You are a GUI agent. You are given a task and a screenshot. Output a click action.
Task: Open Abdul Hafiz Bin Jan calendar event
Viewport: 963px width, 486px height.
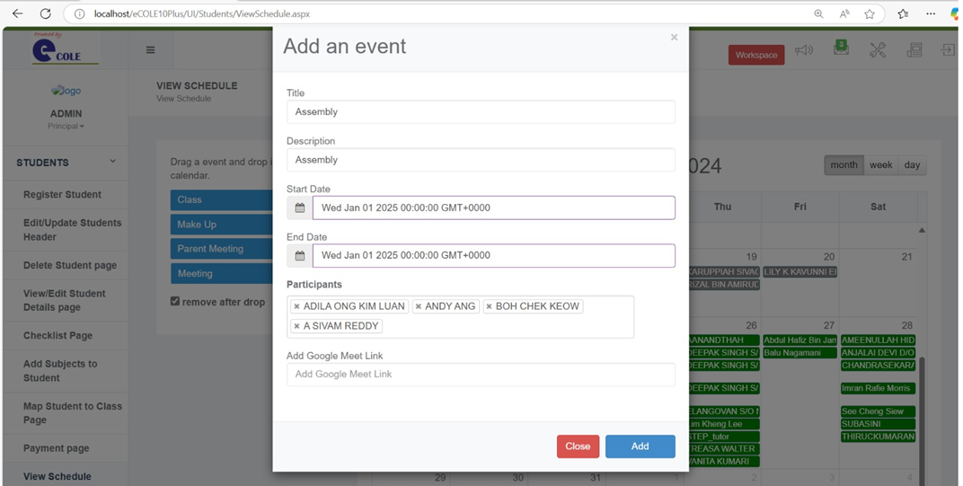[x=800, y=340]
